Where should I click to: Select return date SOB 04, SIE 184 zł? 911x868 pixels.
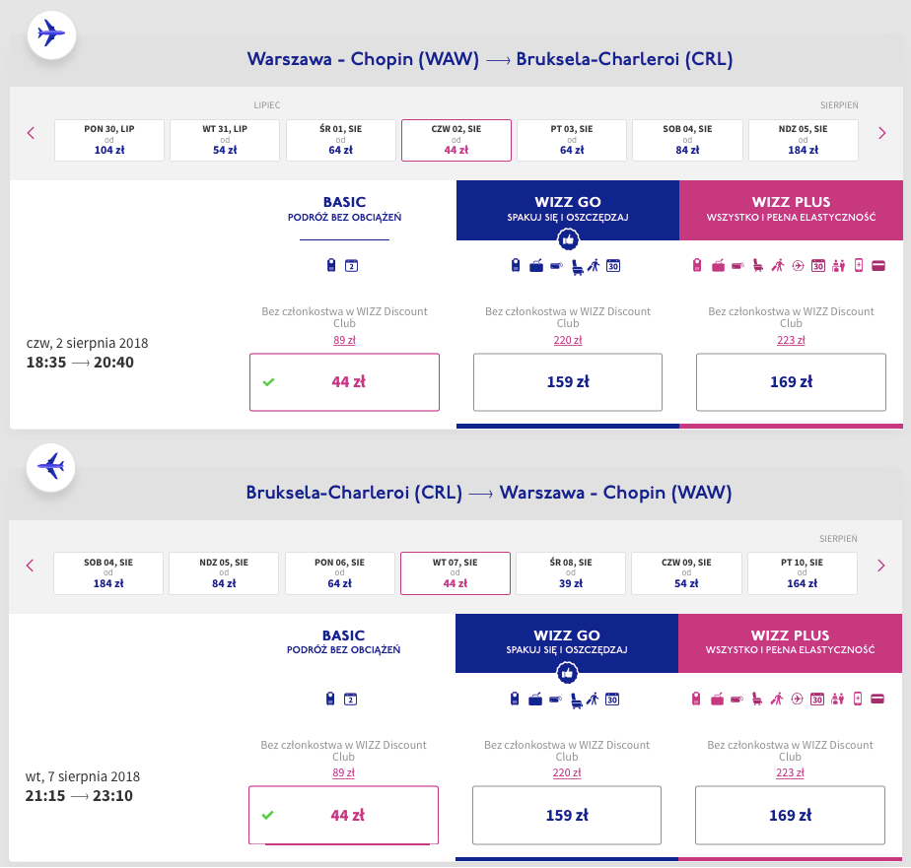[x=108, y=573]
